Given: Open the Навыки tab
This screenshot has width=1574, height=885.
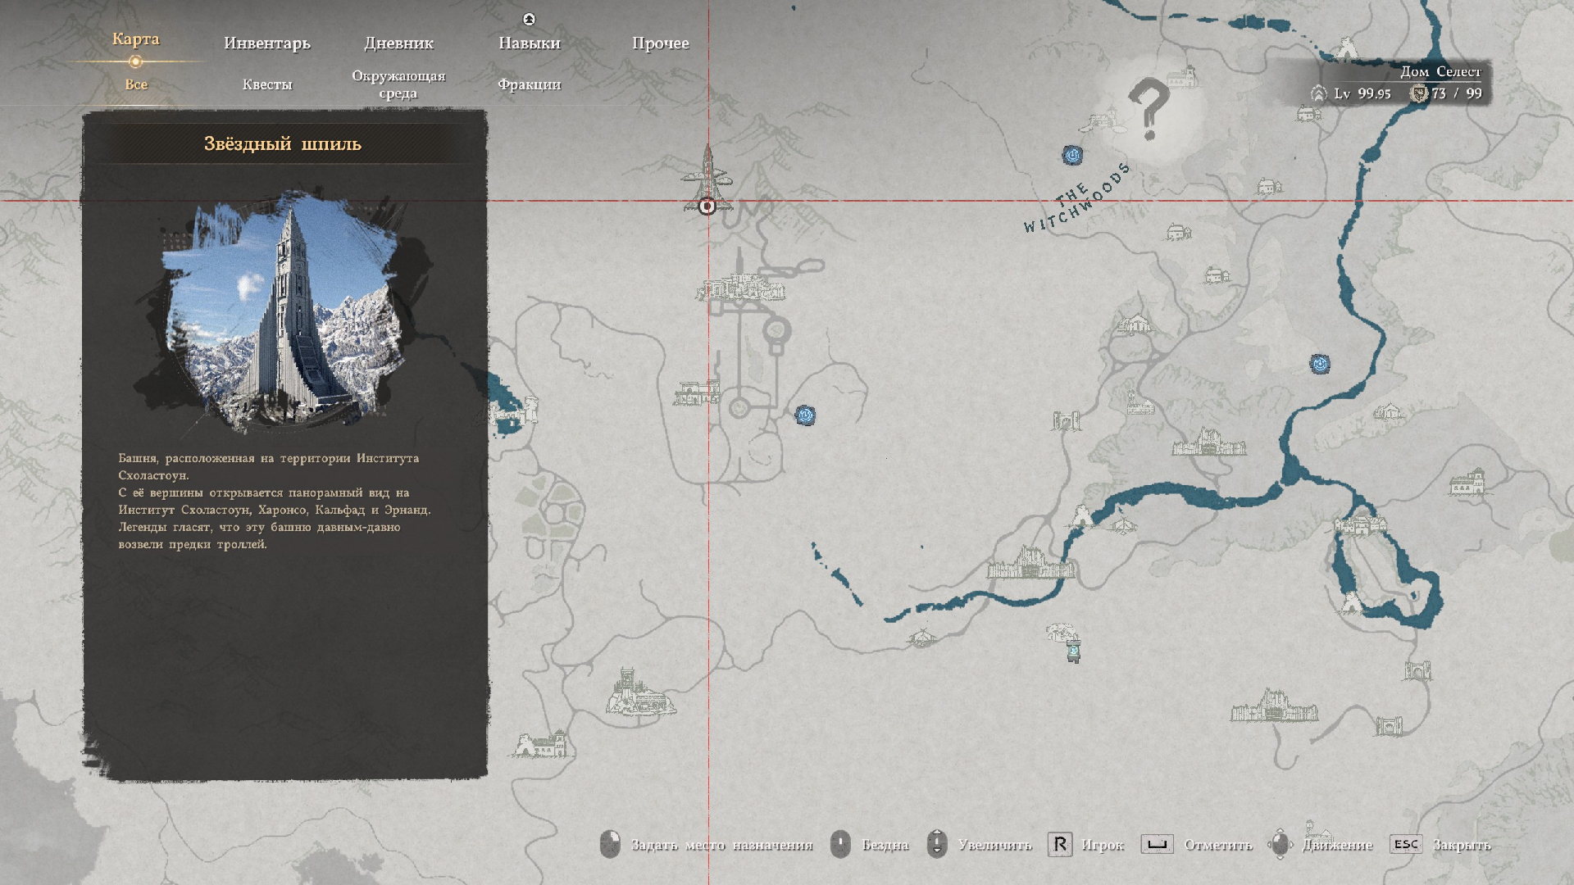Looking at the screenshot, I should tap(530, 43).
